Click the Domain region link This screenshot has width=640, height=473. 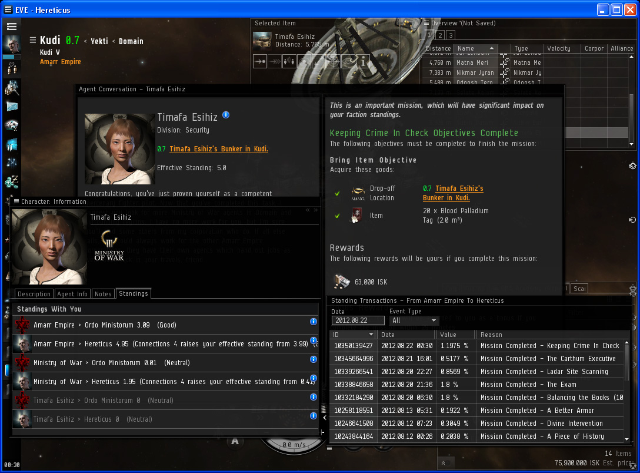(x=131, y=41)
